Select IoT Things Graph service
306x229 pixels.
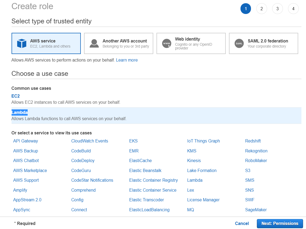(x=203, y=141)
